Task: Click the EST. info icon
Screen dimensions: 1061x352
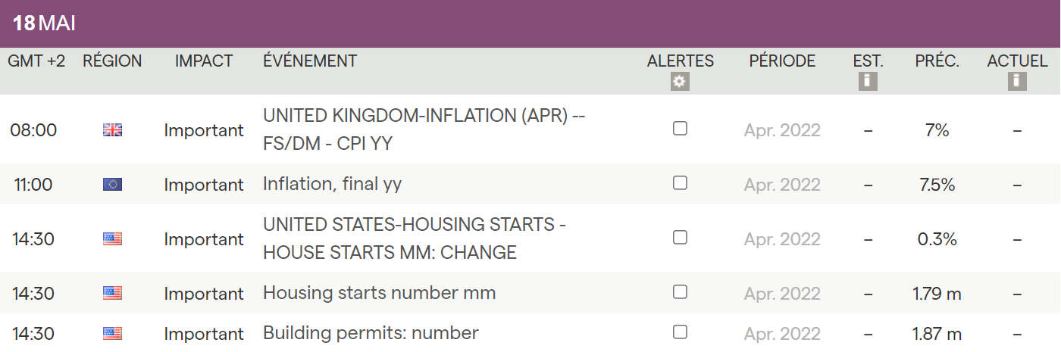Action: coord(868,82)
